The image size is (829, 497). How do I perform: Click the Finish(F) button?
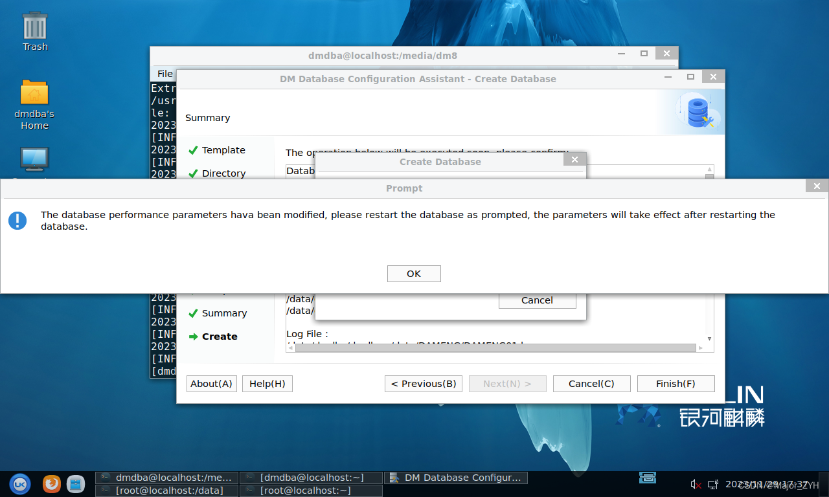(x=676, y=384)
